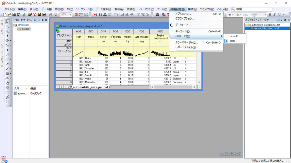Viewport: 291px width, 163px height.
Task: Open the font size dropdown
Action: click(265, 15)
